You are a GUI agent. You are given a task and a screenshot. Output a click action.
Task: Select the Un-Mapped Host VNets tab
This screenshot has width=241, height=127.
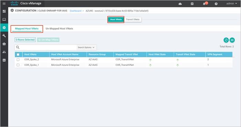click(59, 28)
